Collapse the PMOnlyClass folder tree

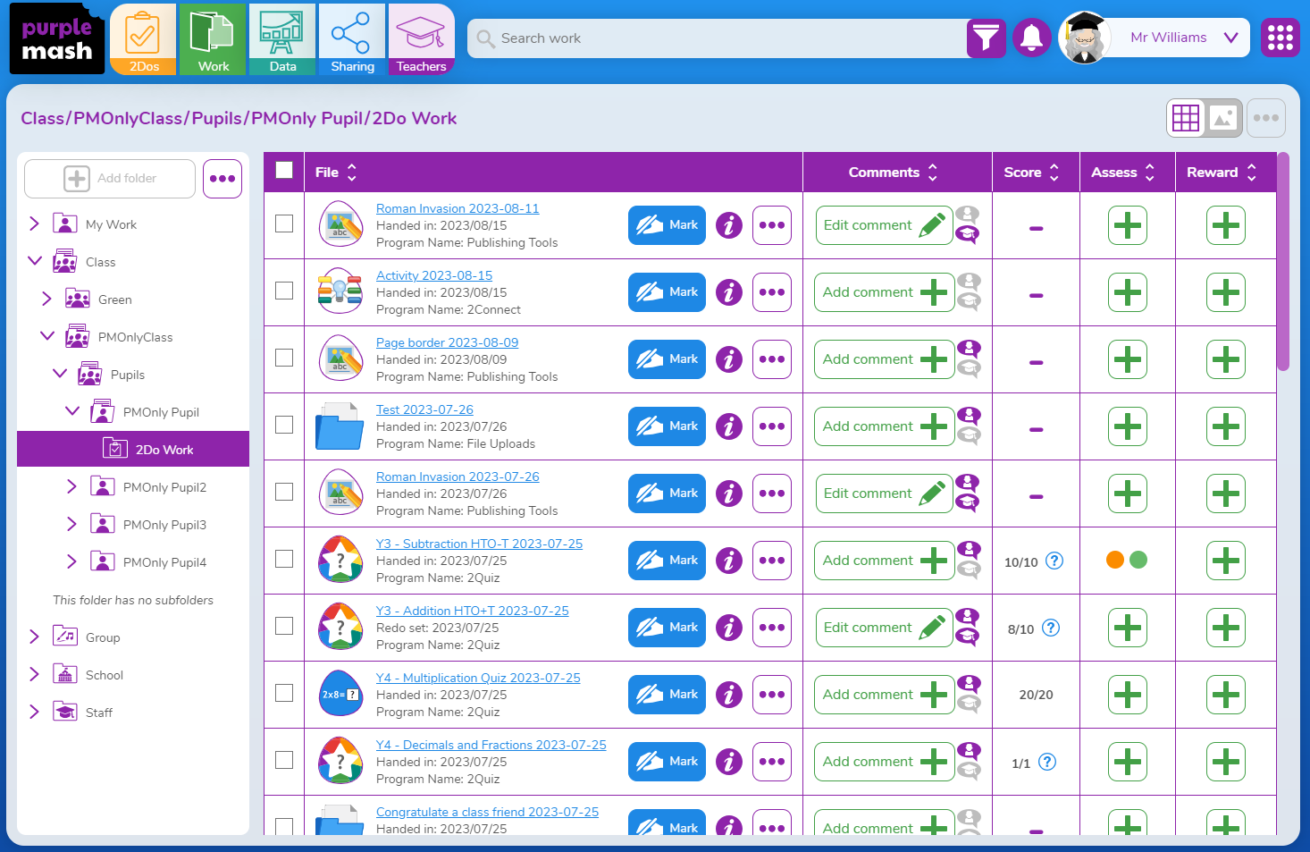point(47,336)
